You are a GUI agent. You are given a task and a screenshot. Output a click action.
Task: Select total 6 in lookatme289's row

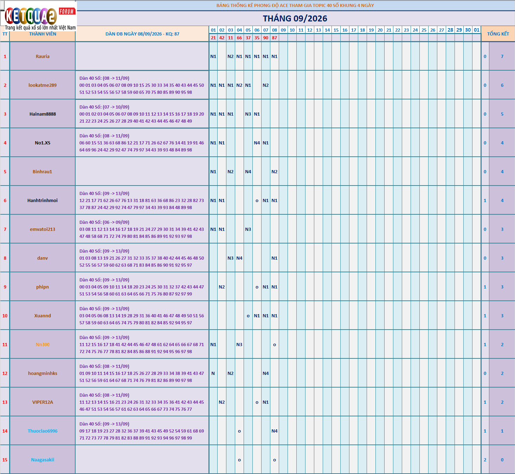point(502,85)
